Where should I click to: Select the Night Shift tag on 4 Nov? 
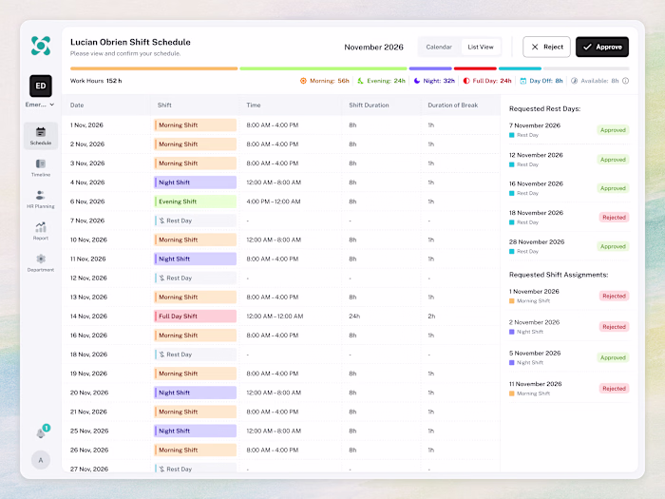coord(195,182)
